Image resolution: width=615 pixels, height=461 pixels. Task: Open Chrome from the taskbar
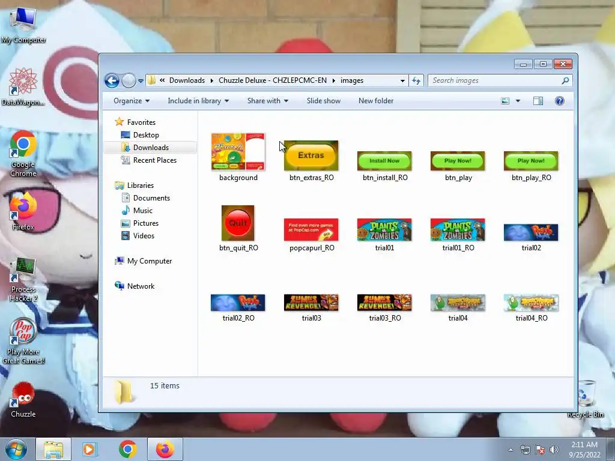127,449
